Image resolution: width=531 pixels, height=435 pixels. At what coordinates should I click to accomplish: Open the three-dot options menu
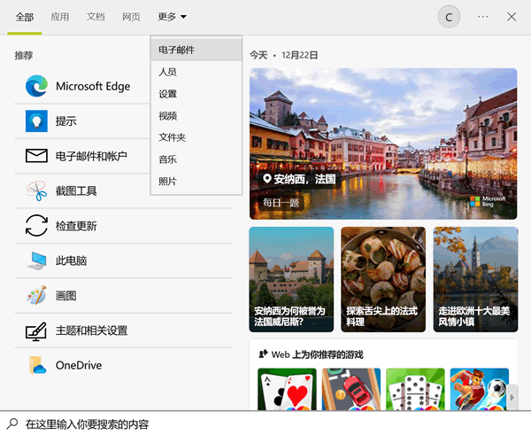482,17
